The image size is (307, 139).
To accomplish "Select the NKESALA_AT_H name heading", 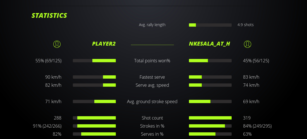I will coord(209,44).
